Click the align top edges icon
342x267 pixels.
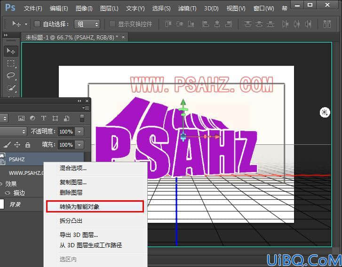click(x=168, y=24)
